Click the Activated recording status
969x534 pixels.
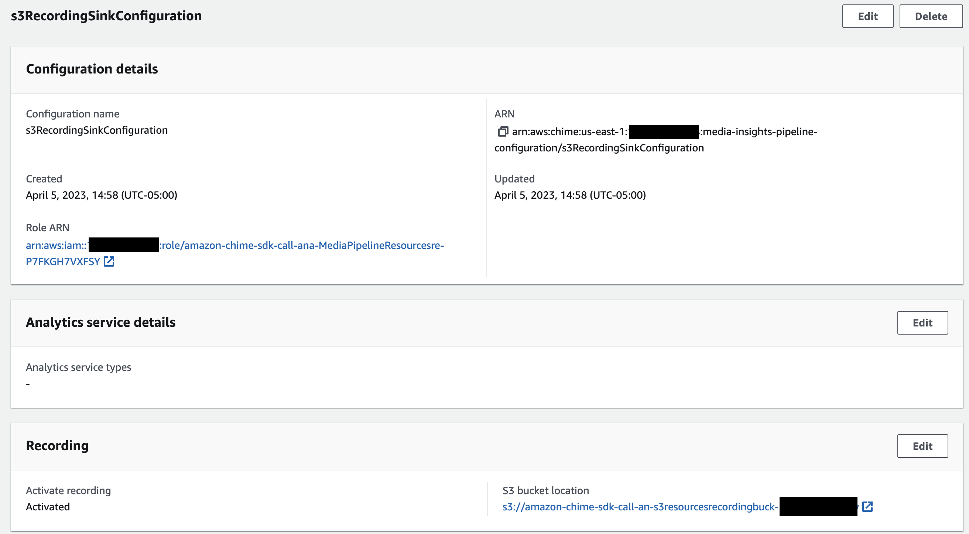pos(48,507)
